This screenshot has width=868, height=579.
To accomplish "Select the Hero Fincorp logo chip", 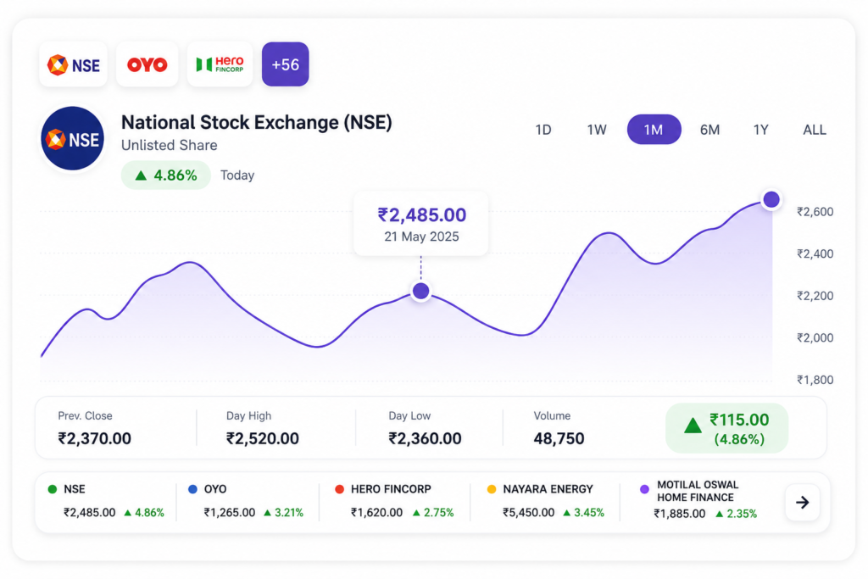I will pyautogui.click(x=220, y=64).
